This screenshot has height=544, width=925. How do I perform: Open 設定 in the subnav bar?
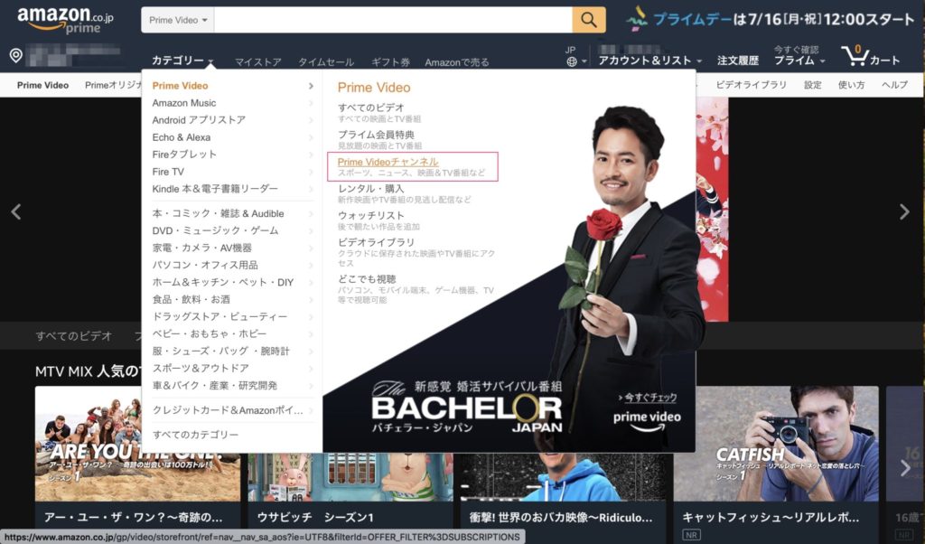tap(812, 85)
